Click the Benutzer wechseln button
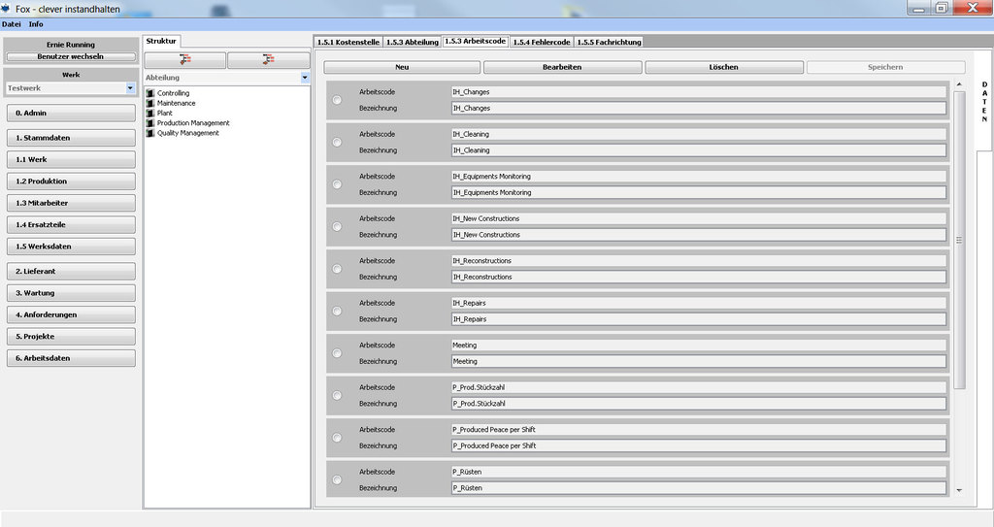The height and width of the screenshot is (527, 994). coord(70,56)
